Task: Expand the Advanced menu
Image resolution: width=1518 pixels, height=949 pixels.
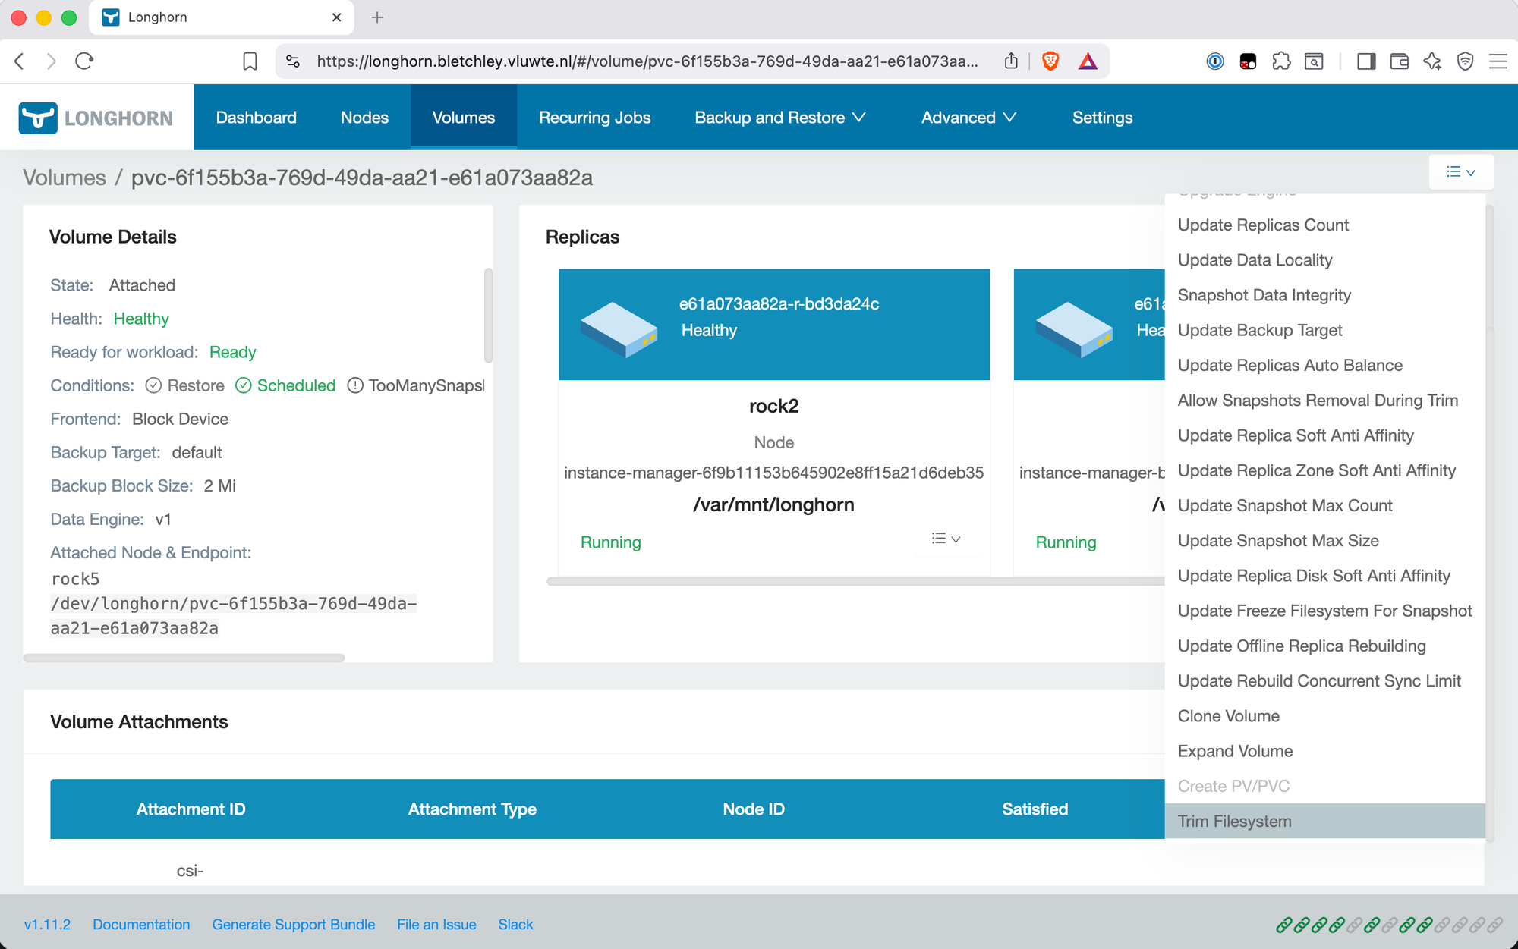Action: coord(968,118)
